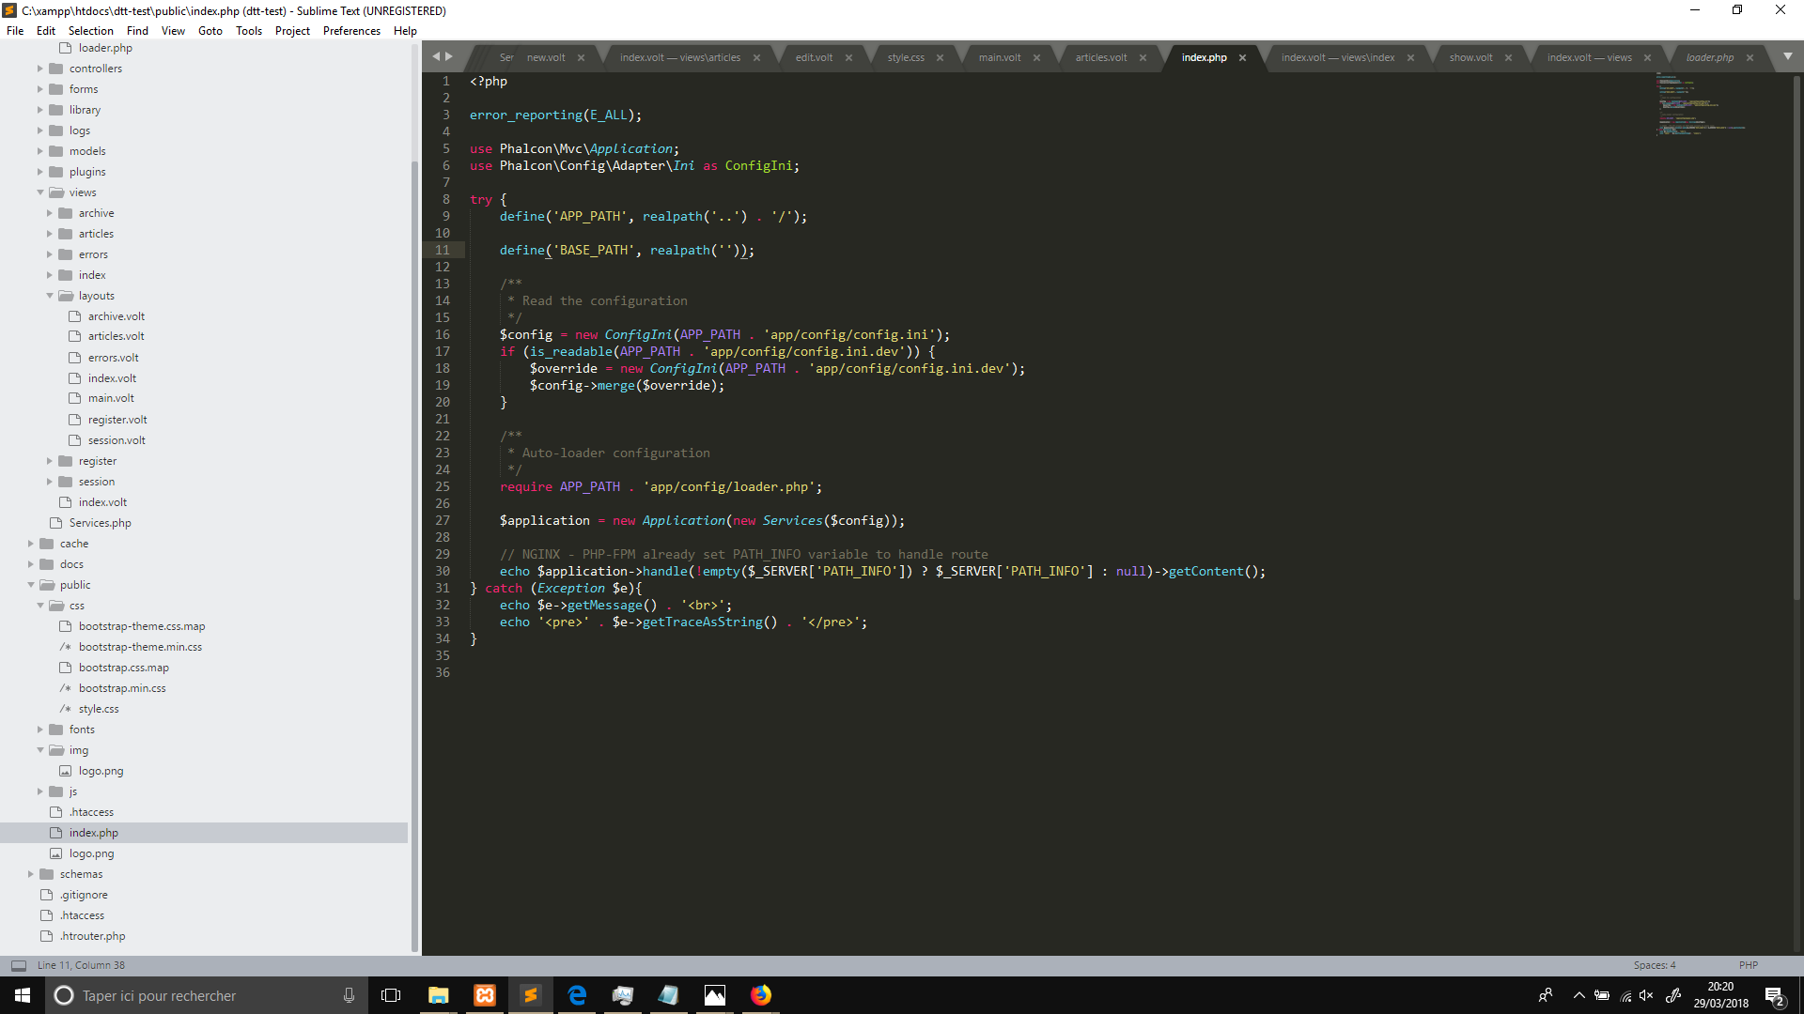This screenshot has width=1804, height=1014.
Task: Show hidden system tray icons
Action: (1578, 995)
